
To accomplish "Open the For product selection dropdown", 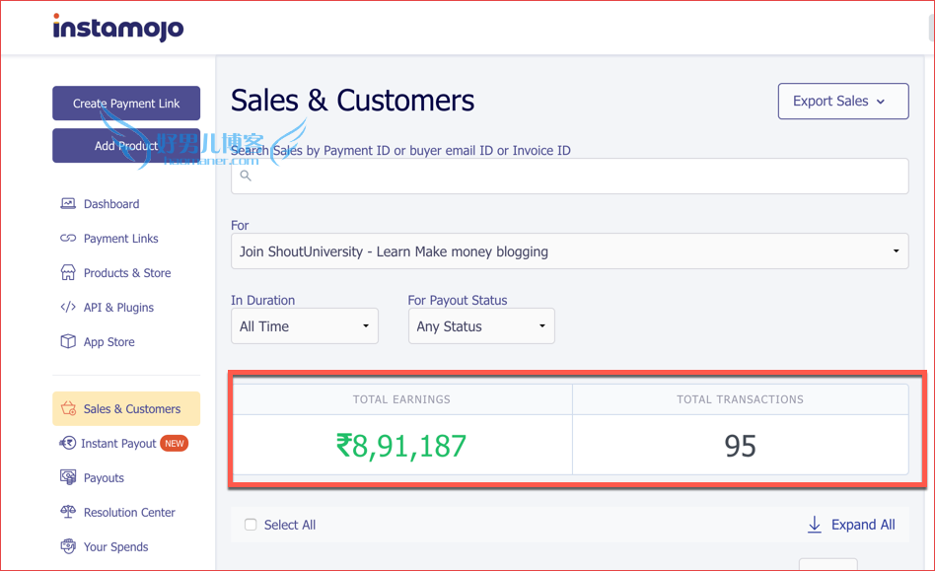I will click(x=569, y=250).
